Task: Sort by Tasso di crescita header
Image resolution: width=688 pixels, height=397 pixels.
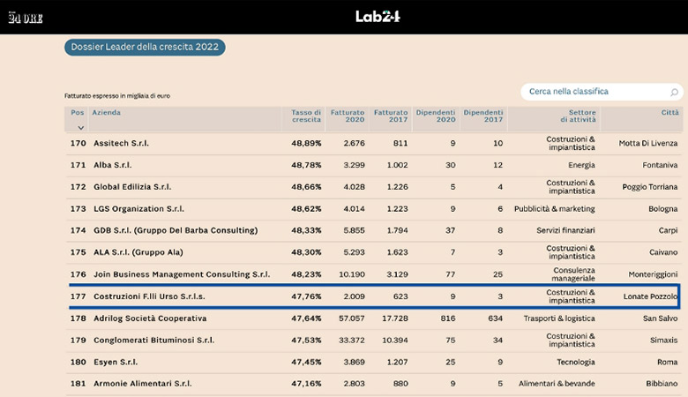Action: [x=306, y=116]
